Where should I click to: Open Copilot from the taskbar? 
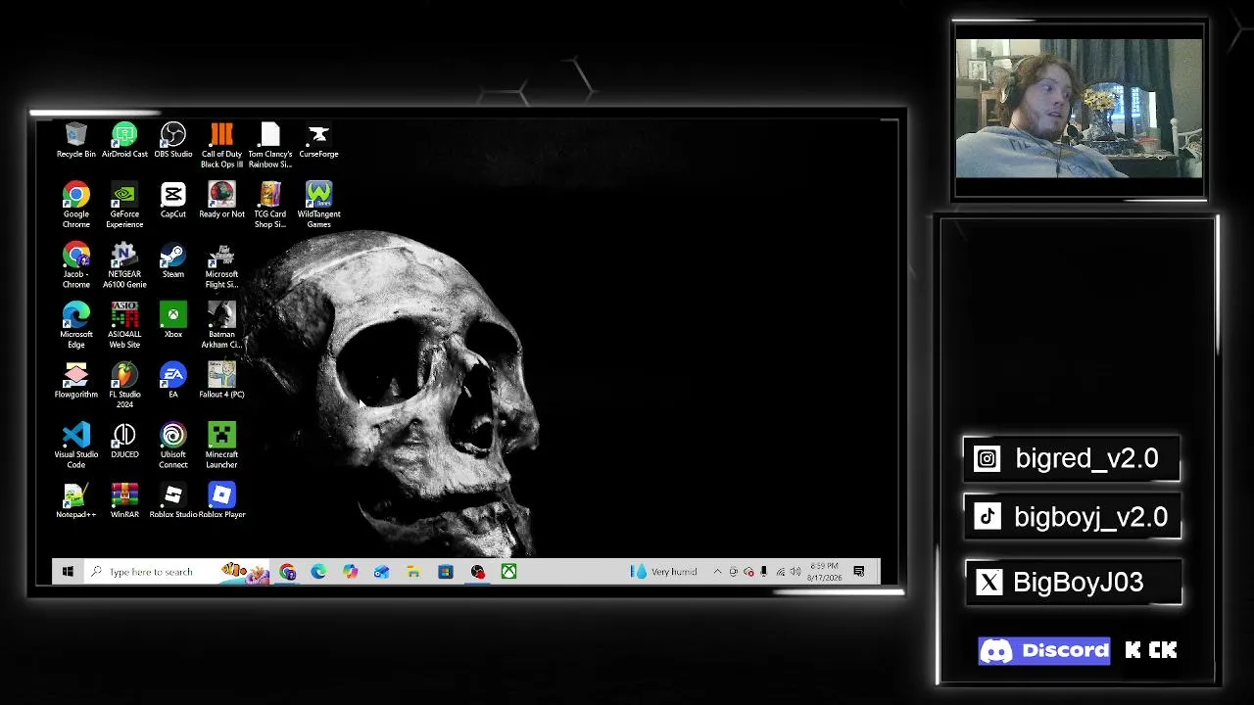pos(350,572)
